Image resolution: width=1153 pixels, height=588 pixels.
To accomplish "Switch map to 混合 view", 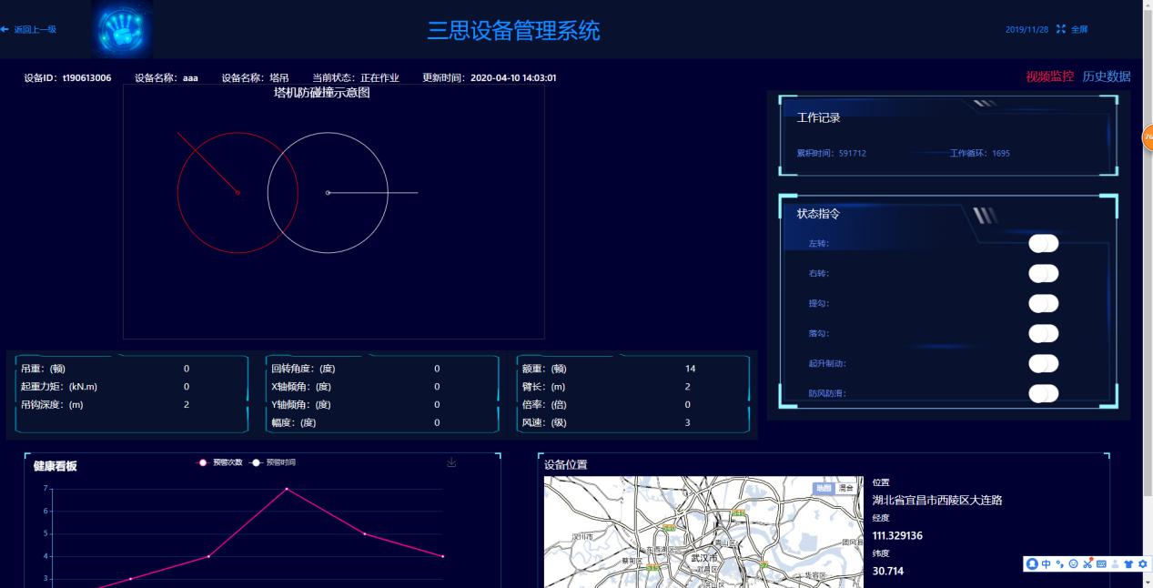I will click(847, 489).
